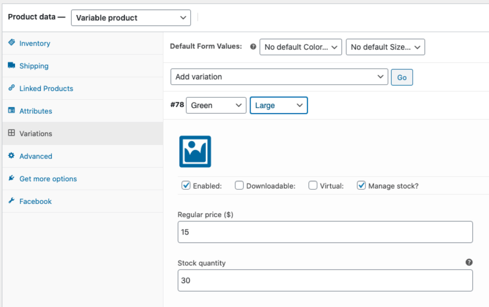Click the Variations grid icon
The image size is (489, 307).
click(11, 133)
